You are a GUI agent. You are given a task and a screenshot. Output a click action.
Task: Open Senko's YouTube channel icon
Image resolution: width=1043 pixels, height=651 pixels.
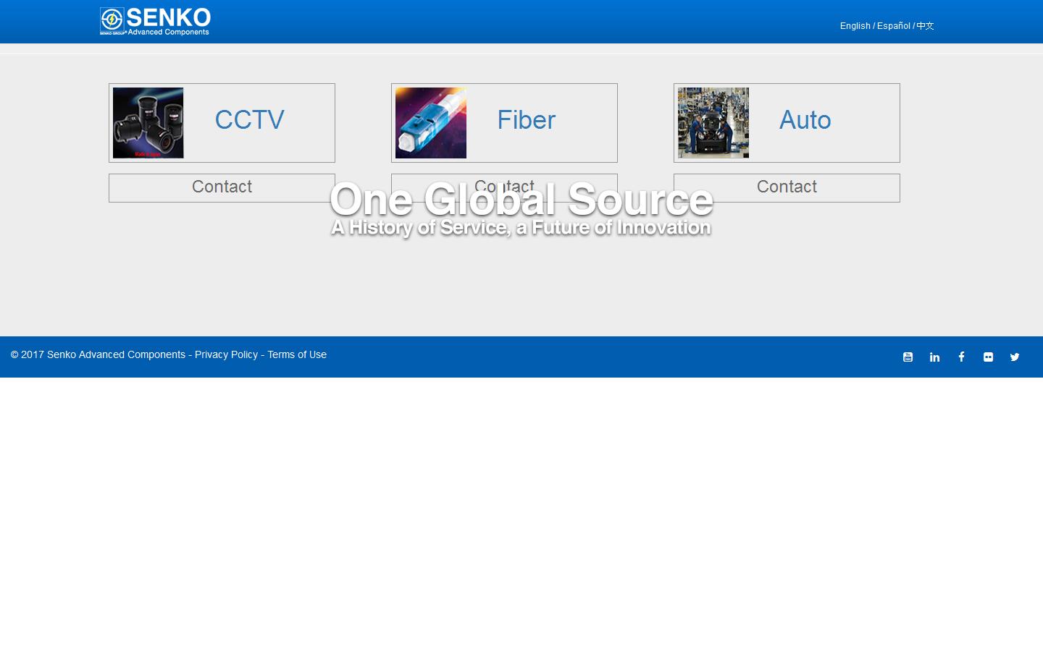pyautogui.click(x=908, y=357)
